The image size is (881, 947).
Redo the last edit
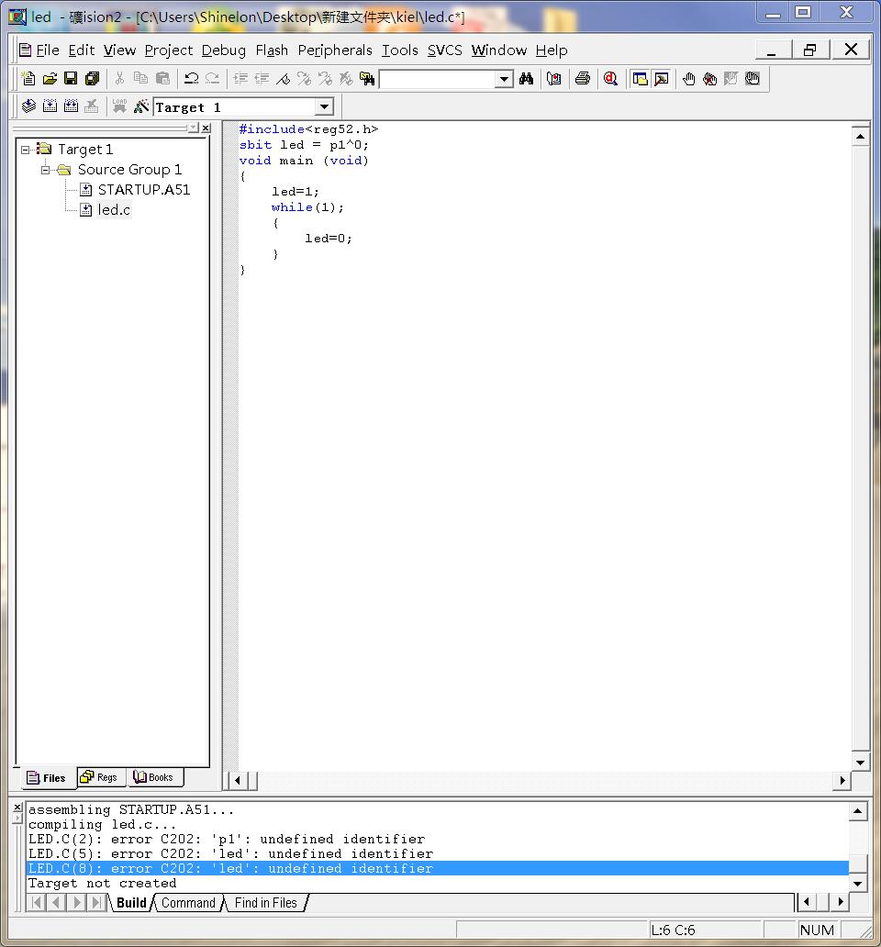(212, 79)
